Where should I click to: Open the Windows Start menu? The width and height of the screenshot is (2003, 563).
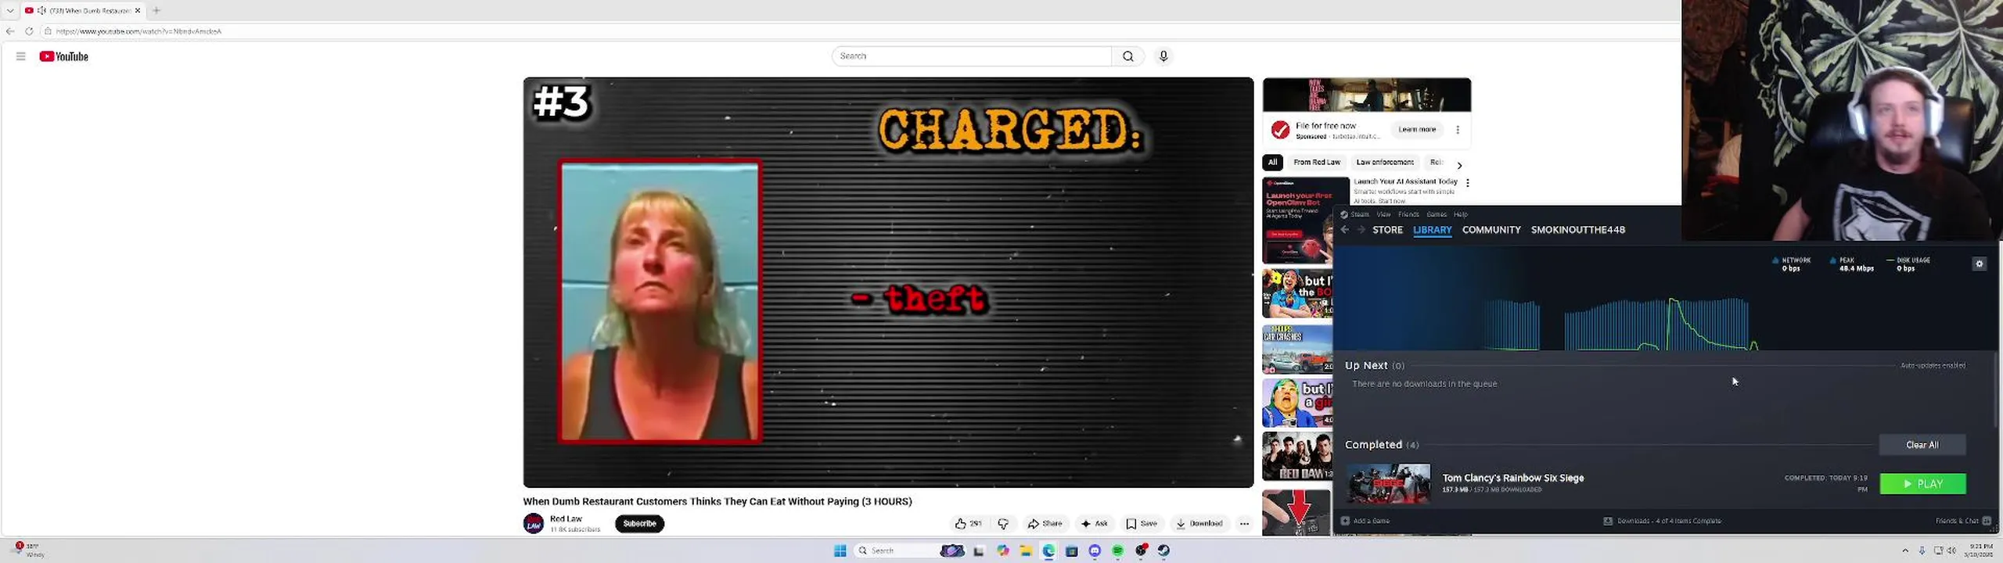840,550
